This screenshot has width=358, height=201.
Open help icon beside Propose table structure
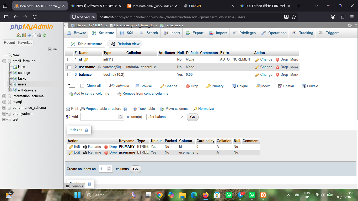[x=125, y=109]
